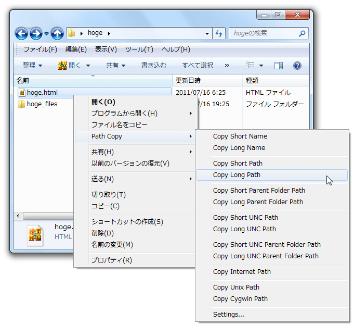
Task: Toggle the preview pane icon
Action: pos(279,66)
